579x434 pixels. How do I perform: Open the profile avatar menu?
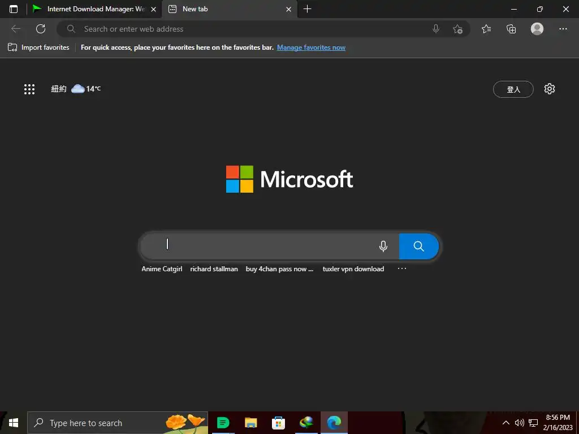(x=537, y=29)
